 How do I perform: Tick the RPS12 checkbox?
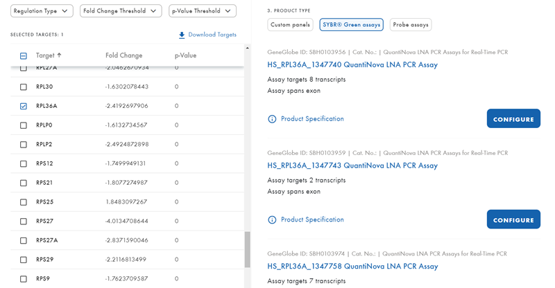(24, 163)
